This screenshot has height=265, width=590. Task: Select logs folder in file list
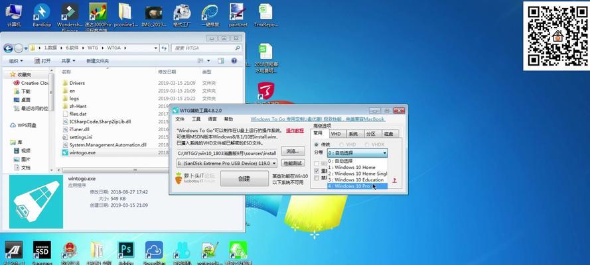pos(74,98)
